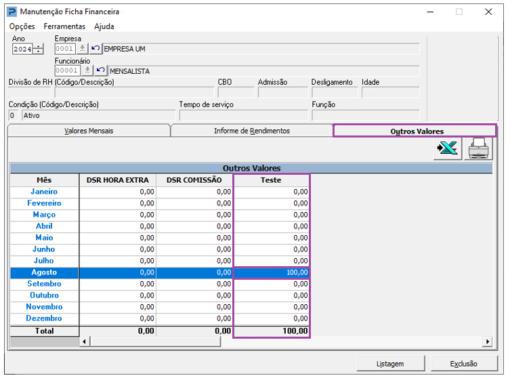Open the Ajuda menu
This screenshot has height=380, width=510.
point(104,26)
